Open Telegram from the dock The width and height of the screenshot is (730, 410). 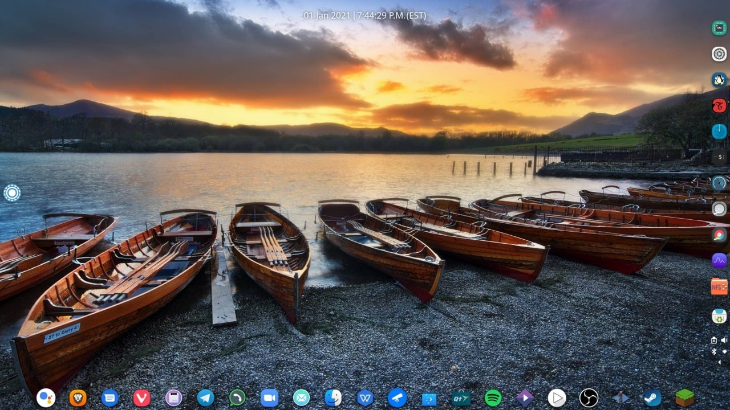tap(205, 397)
